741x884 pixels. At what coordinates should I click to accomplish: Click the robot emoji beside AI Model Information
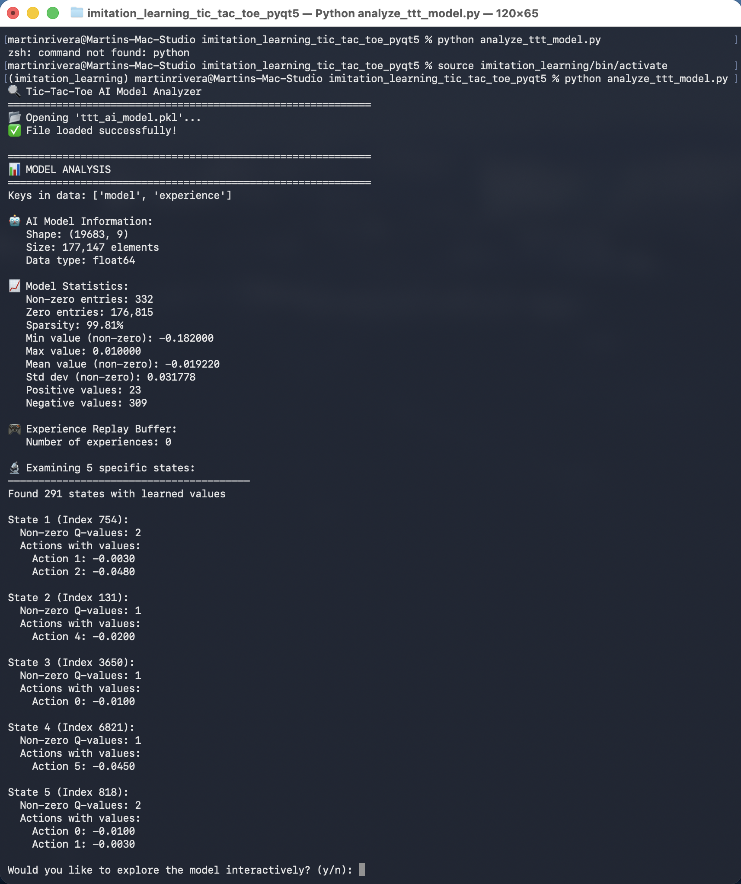pos(14,221)
